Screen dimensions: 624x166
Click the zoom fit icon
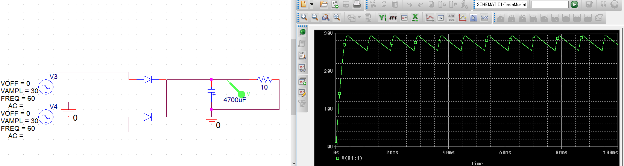[337, 17]
